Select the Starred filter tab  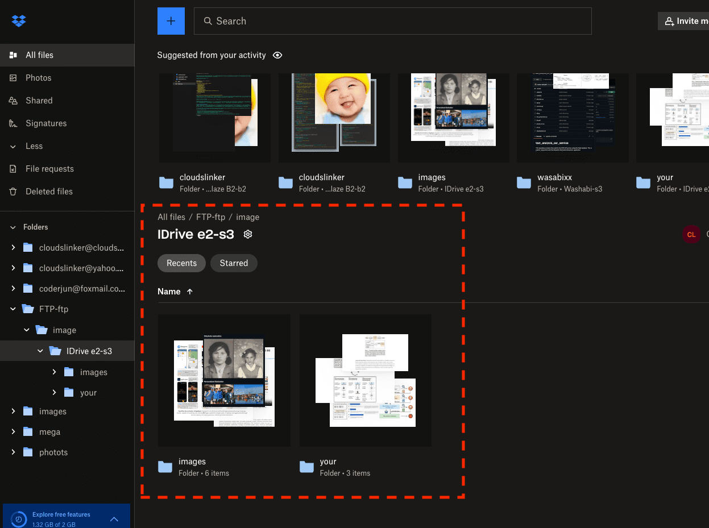click(234, 263)
